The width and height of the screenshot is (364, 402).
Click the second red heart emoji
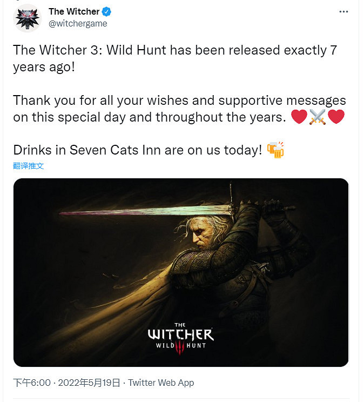(x=336, y=117)
